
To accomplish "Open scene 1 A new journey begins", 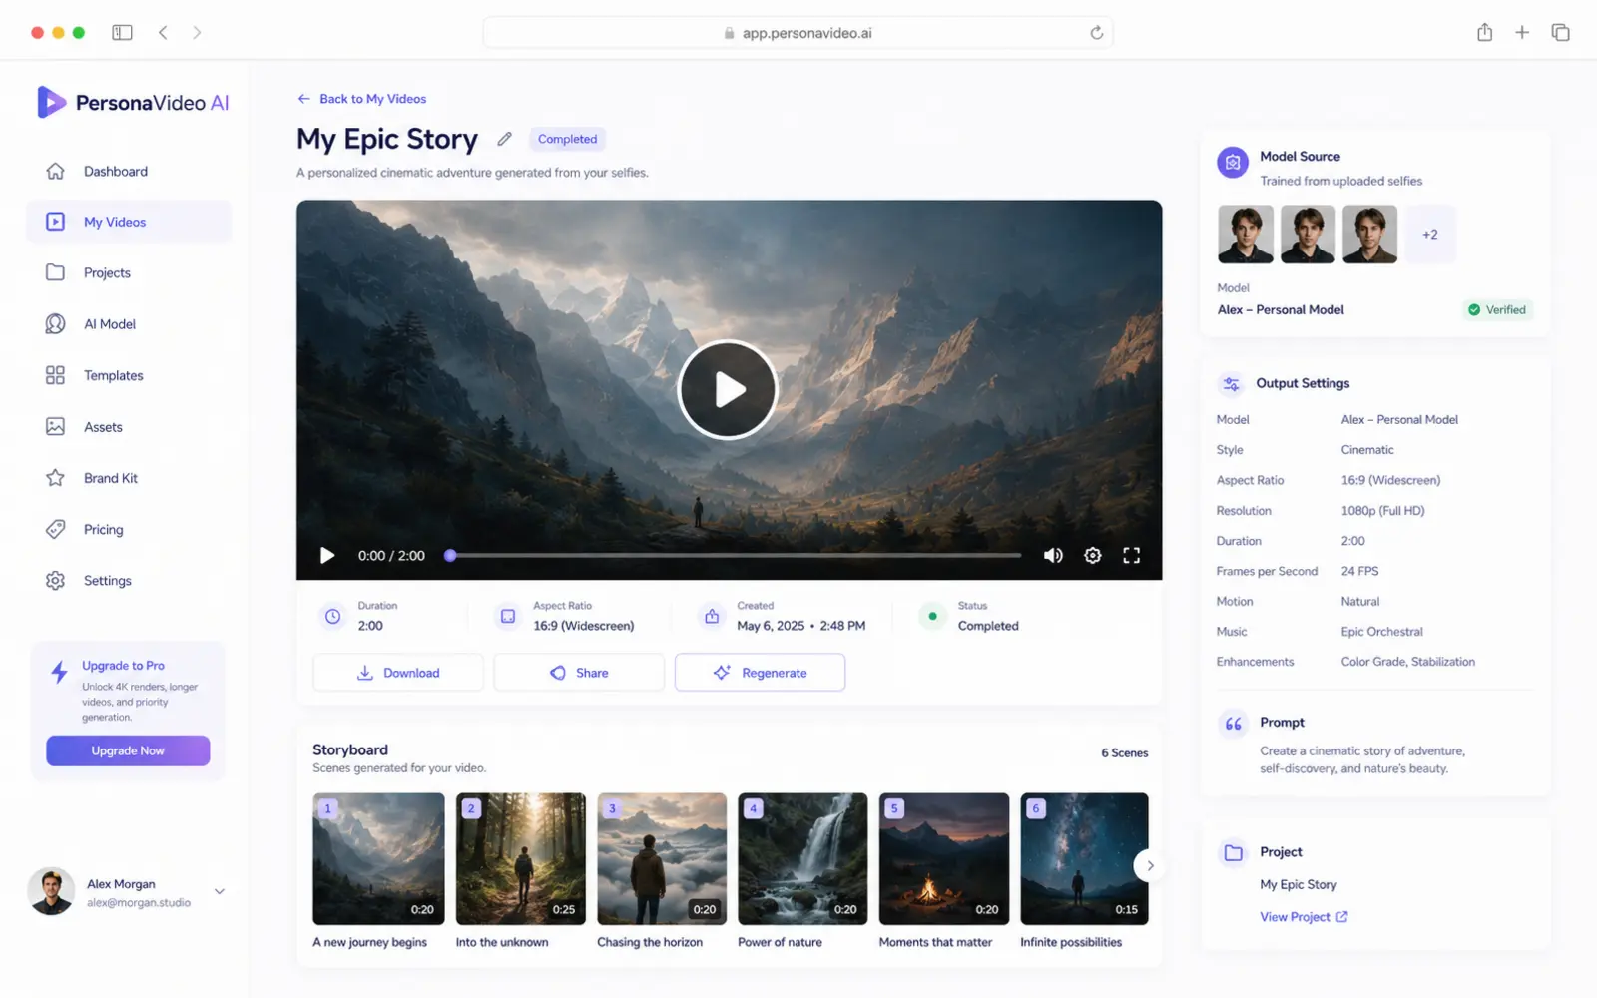I will [378, 859].
